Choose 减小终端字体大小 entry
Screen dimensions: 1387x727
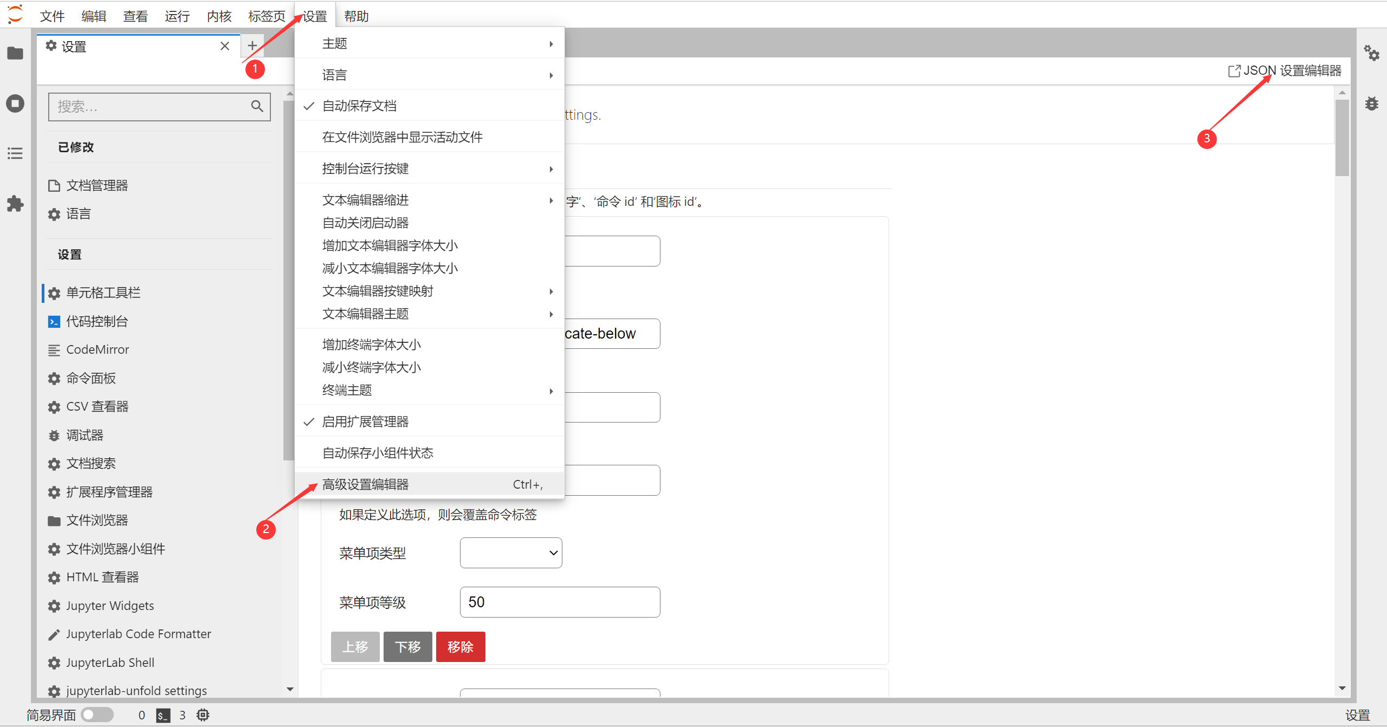pos(430,367)
